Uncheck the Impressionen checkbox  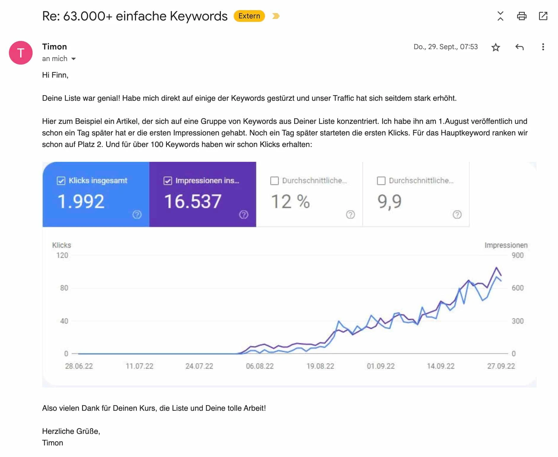168,181
